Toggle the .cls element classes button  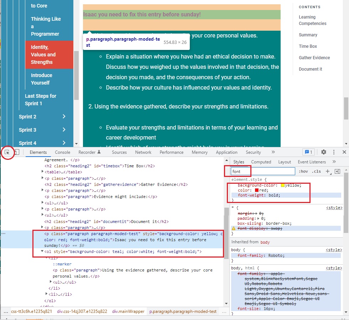(316, 171)
